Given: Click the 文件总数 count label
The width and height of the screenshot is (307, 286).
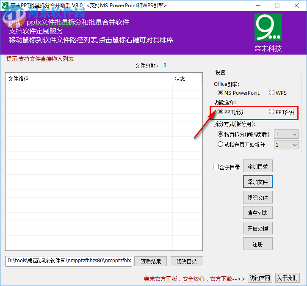Looking at the screenshot, I should pos(151,66).
